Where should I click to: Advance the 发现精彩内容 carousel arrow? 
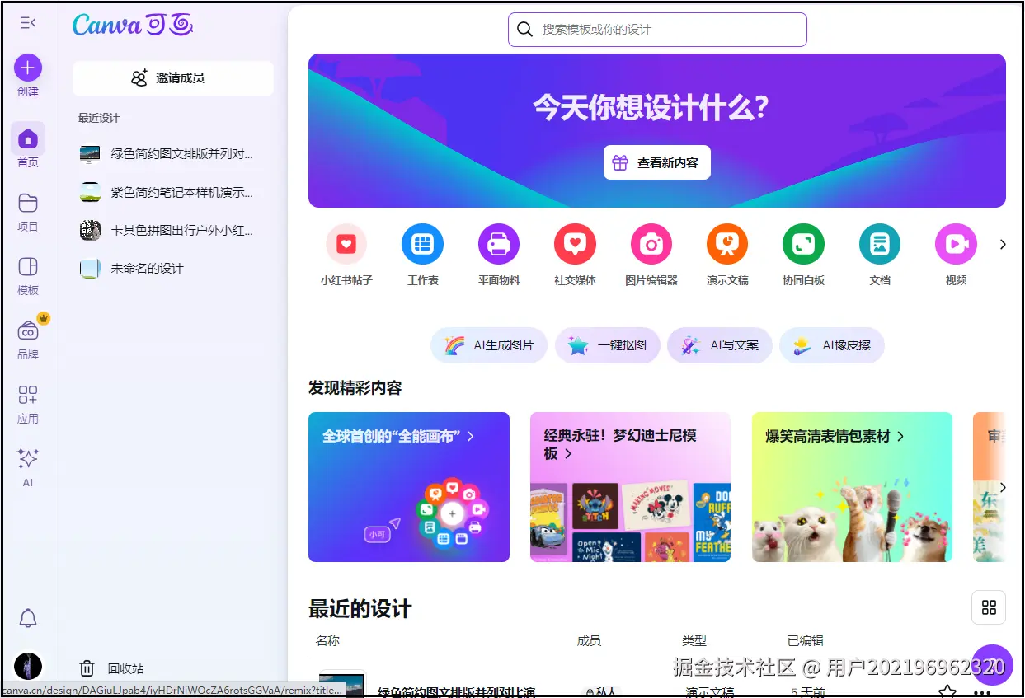click(x=1003, y=487)
